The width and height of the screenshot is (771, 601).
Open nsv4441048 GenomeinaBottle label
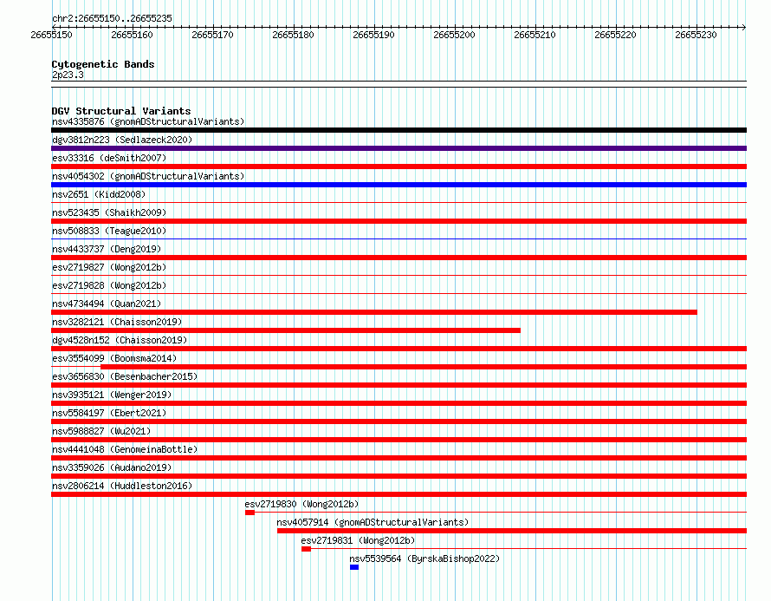[125, 449]
